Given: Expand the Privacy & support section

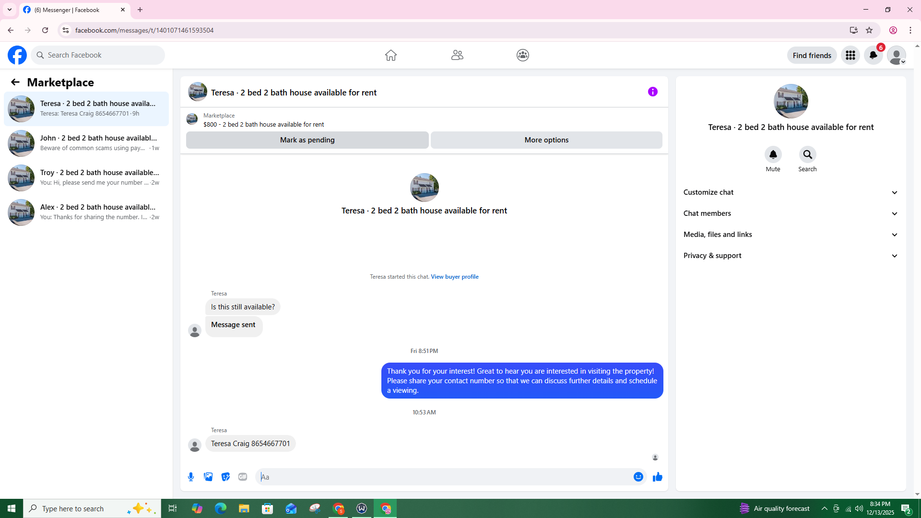Looking at the screenshot, I should coord(791,256).
